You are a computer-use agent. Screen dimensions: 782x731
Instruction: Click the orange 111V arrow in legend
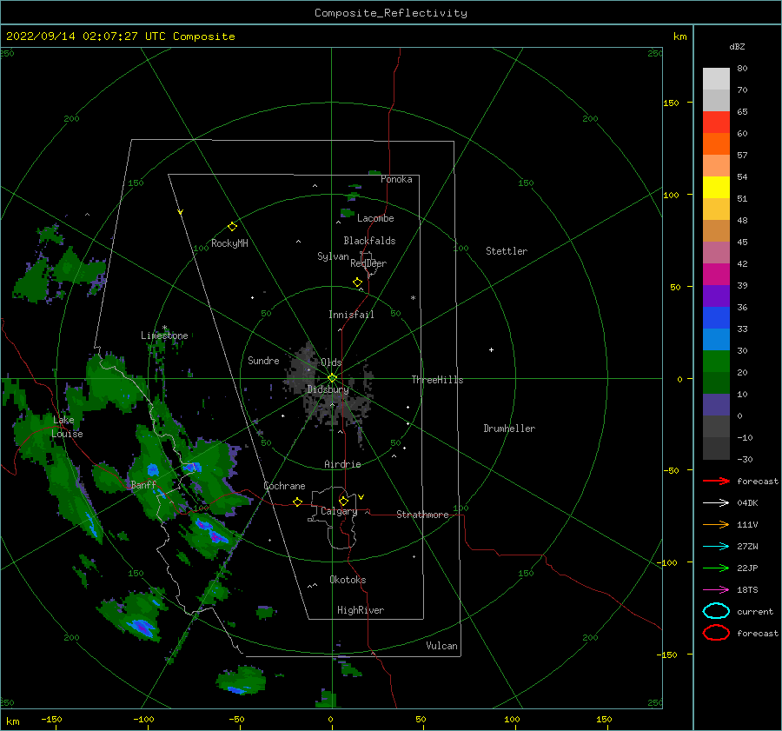tap(716, 524)
